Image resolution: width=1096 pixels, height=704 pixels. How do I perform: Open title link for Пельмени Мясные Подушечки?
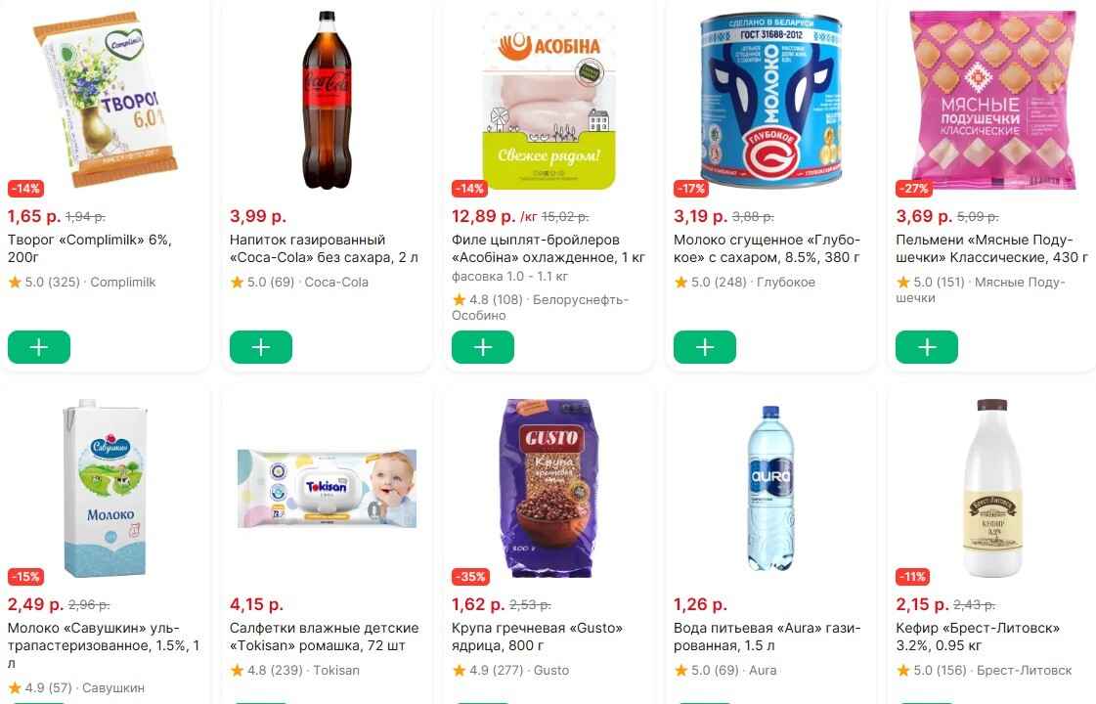(991, 248)
